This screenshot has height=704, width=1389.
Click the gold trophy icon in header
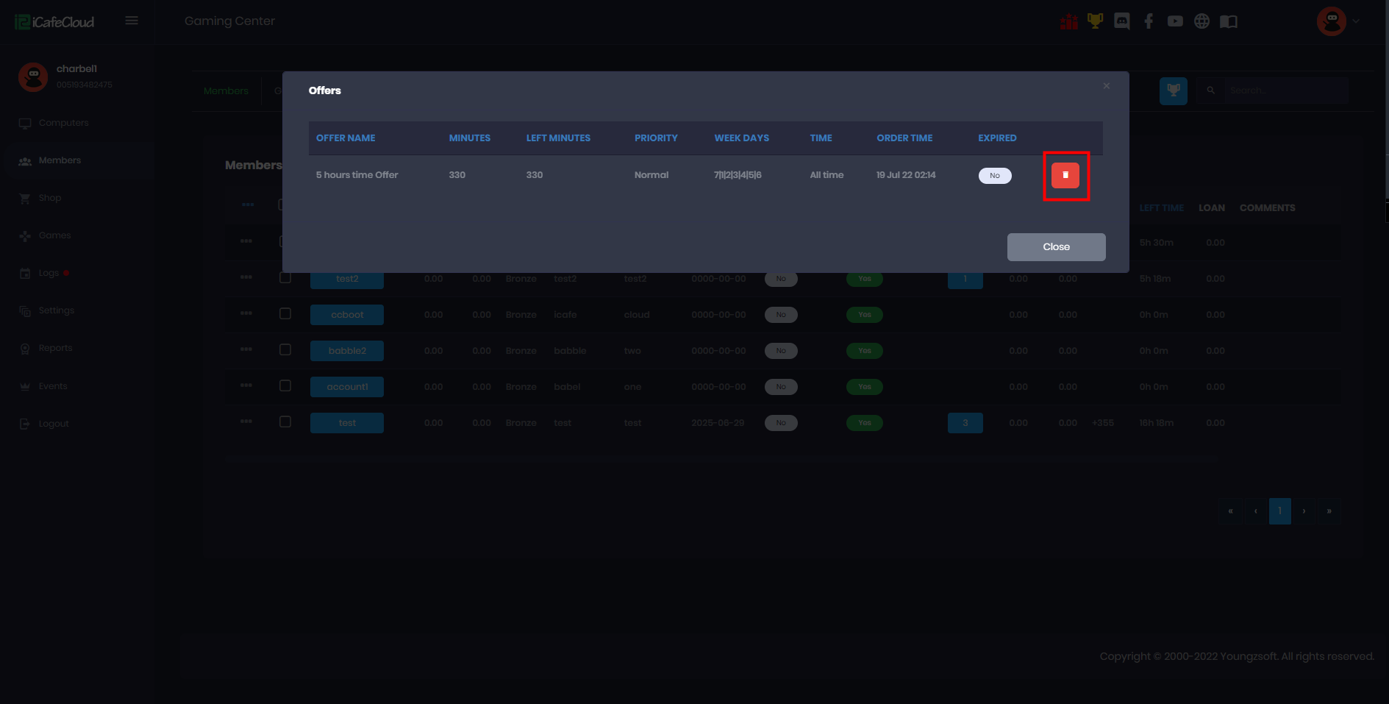tap(1095, 21)
